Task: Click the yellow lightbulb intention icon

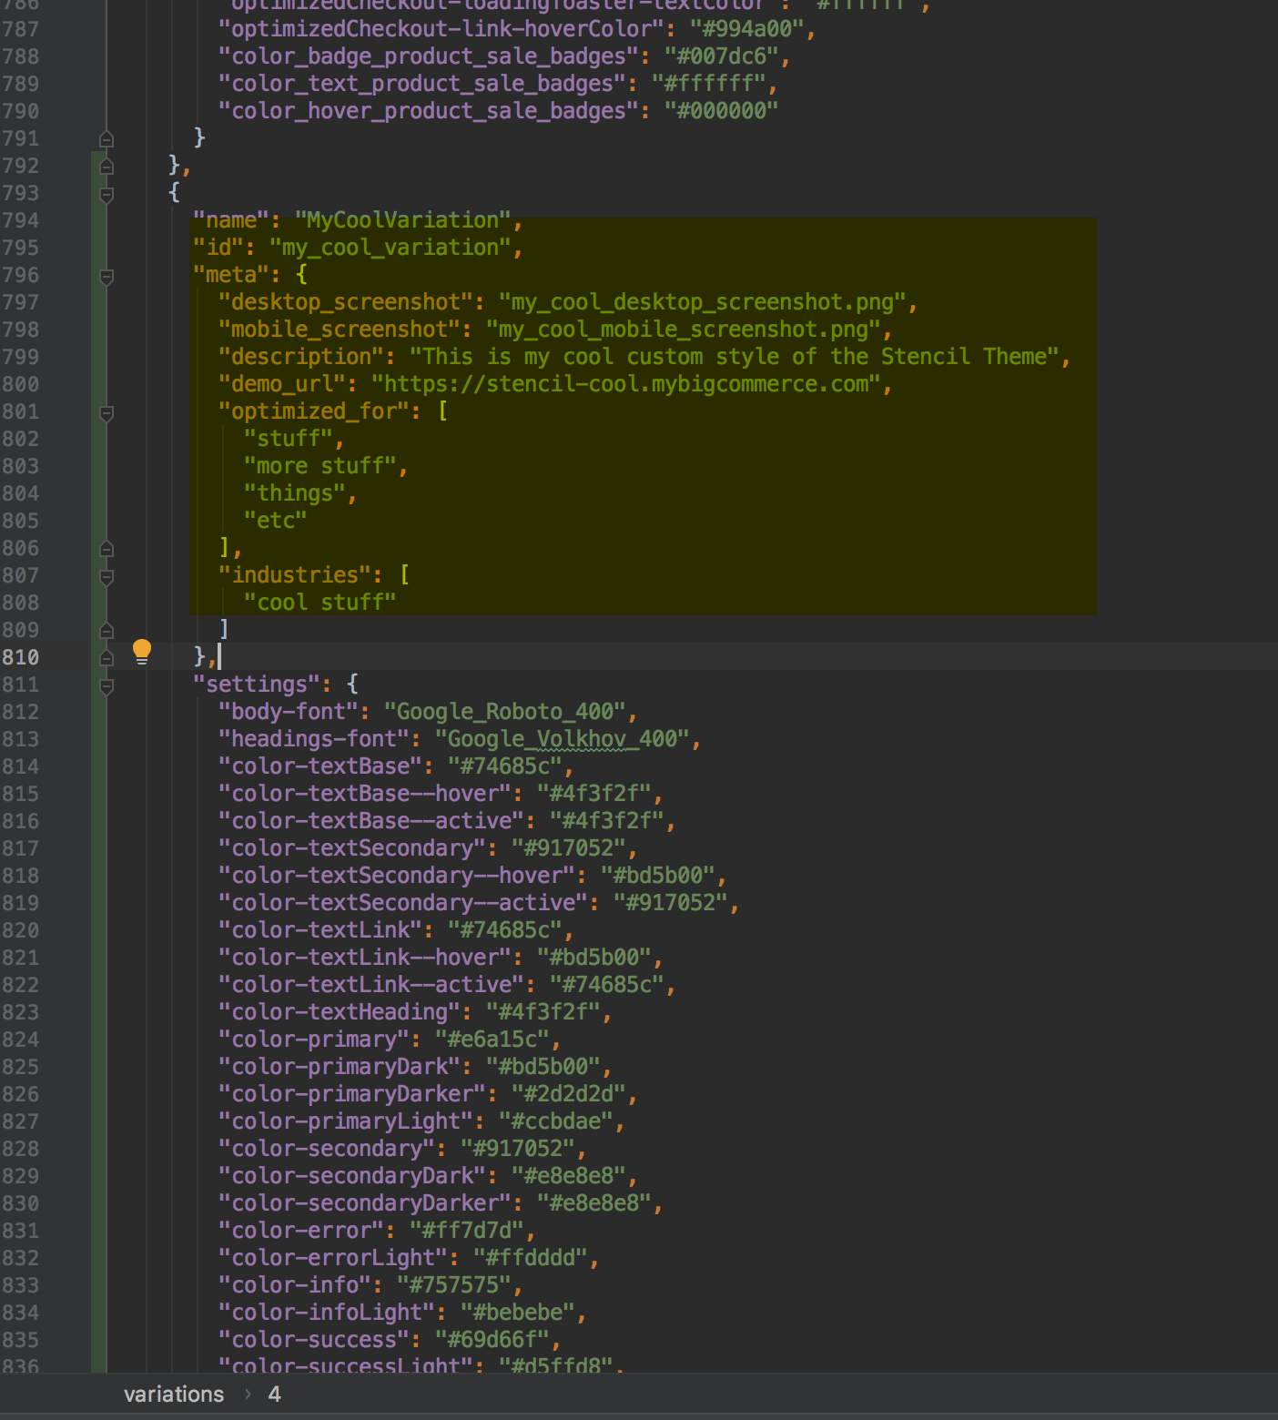Action: pos(142,652)
